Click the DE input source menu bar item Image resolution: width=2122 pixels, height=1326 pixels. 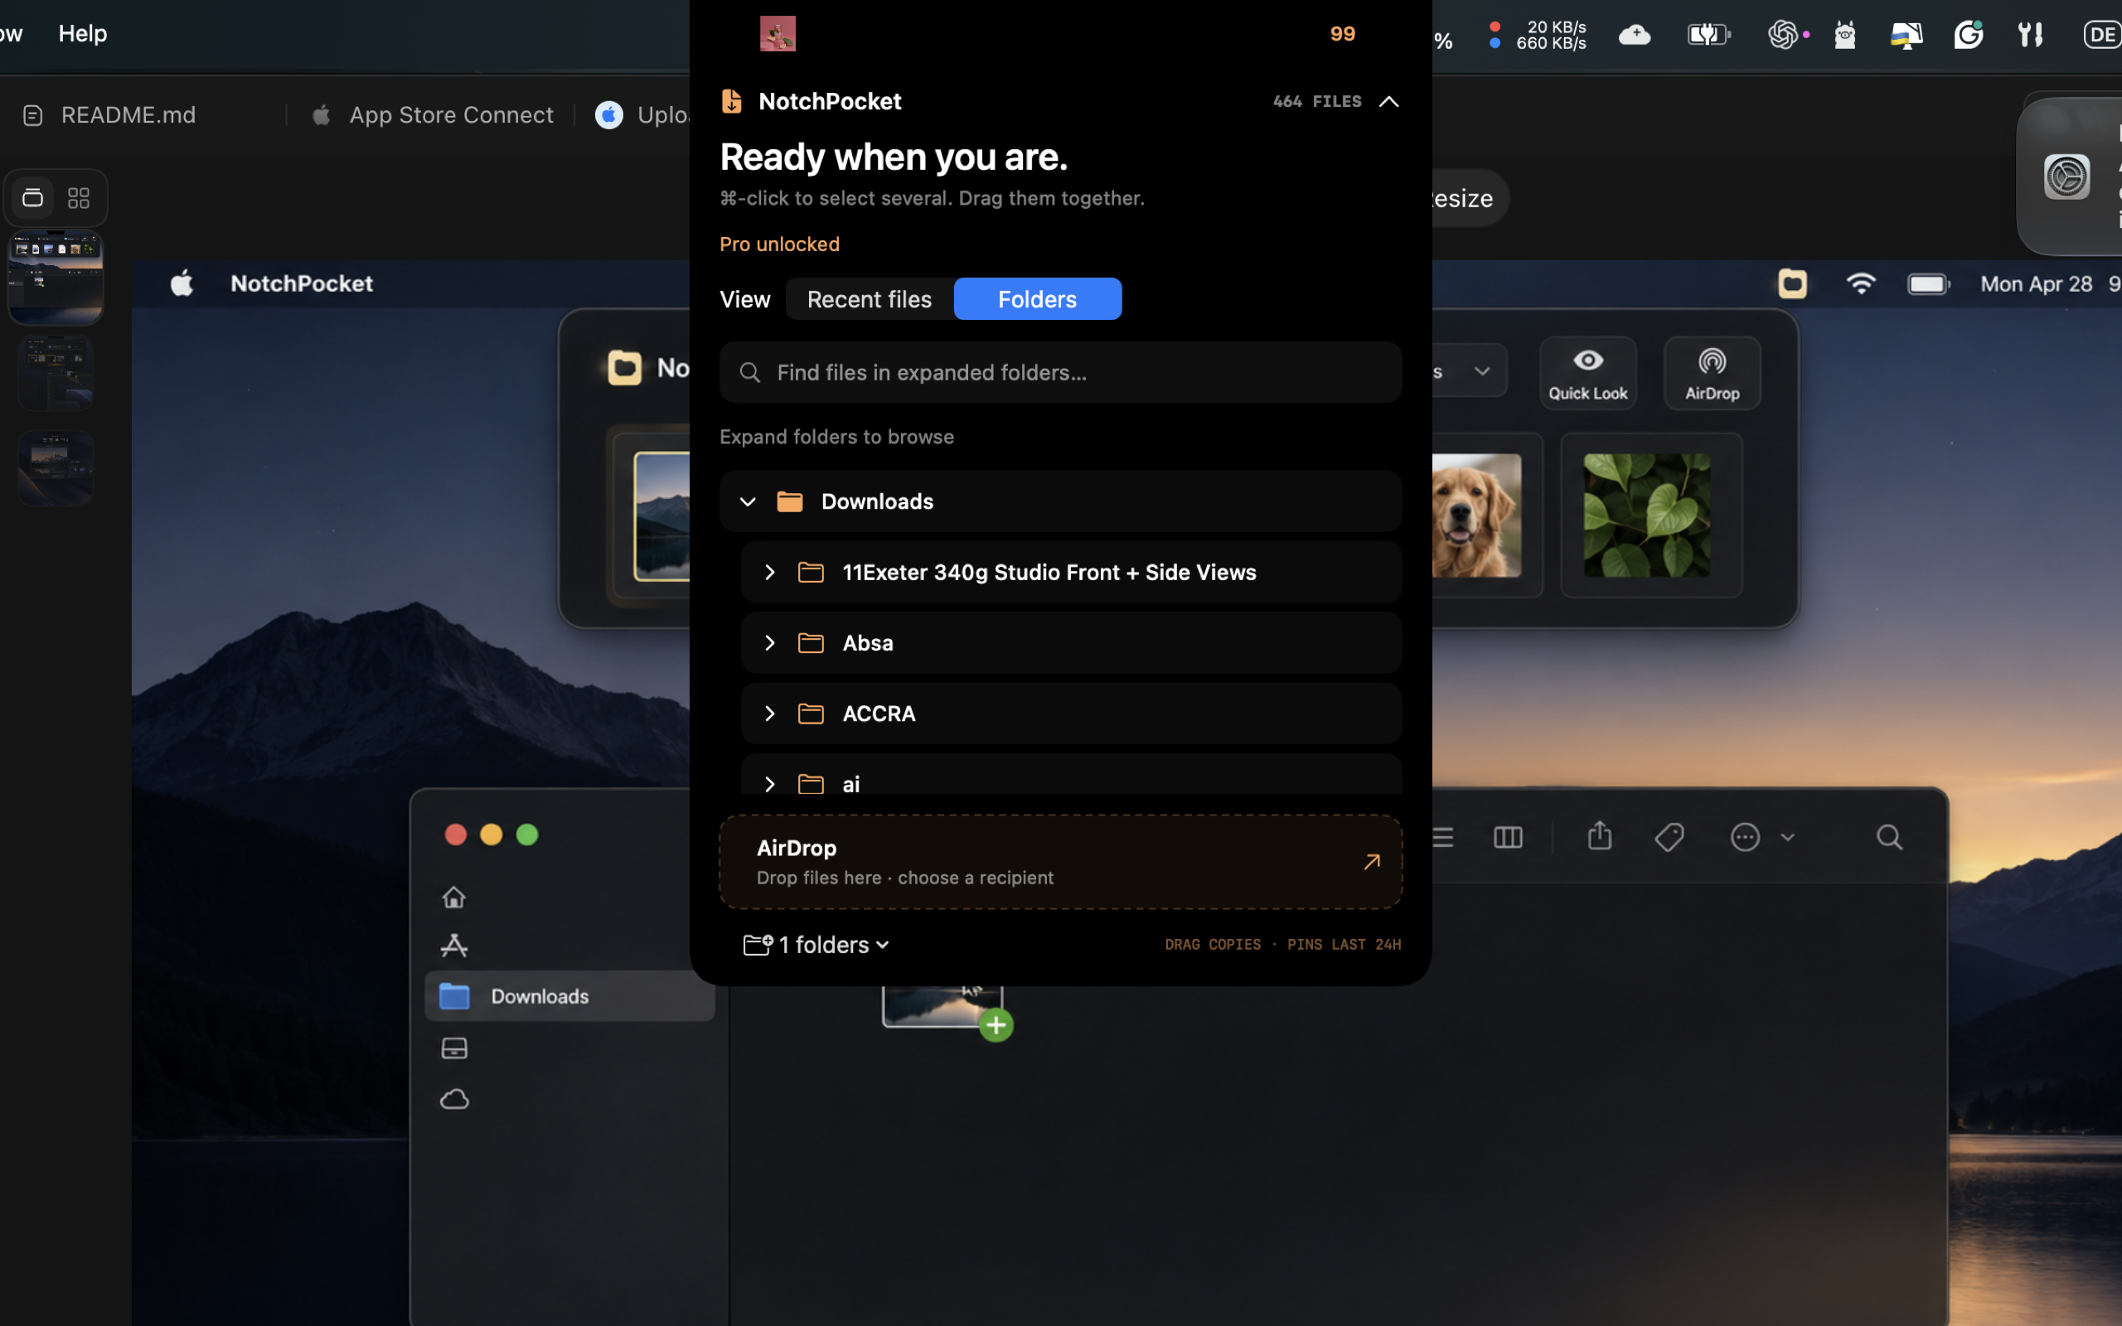[2102, 35]
